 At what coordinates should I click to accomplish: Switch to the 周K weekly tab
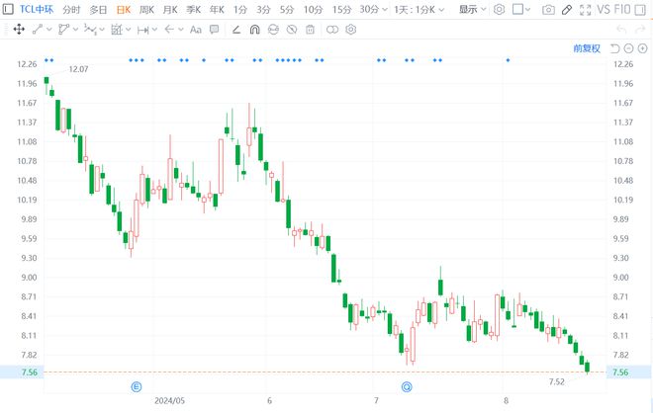click(x=146, y=10)
